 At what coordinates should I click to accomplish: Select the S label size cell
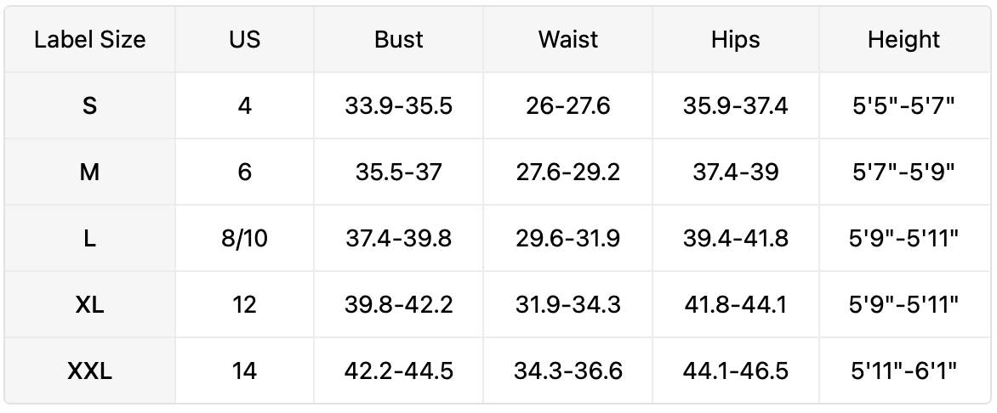click(x=89, y=106)
